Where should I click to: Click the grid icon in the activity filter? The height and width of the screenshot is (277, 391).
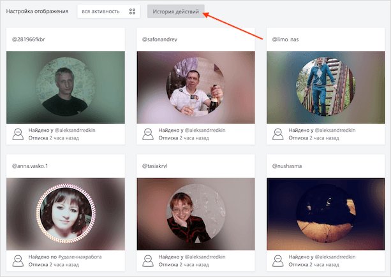click(132, 11)
